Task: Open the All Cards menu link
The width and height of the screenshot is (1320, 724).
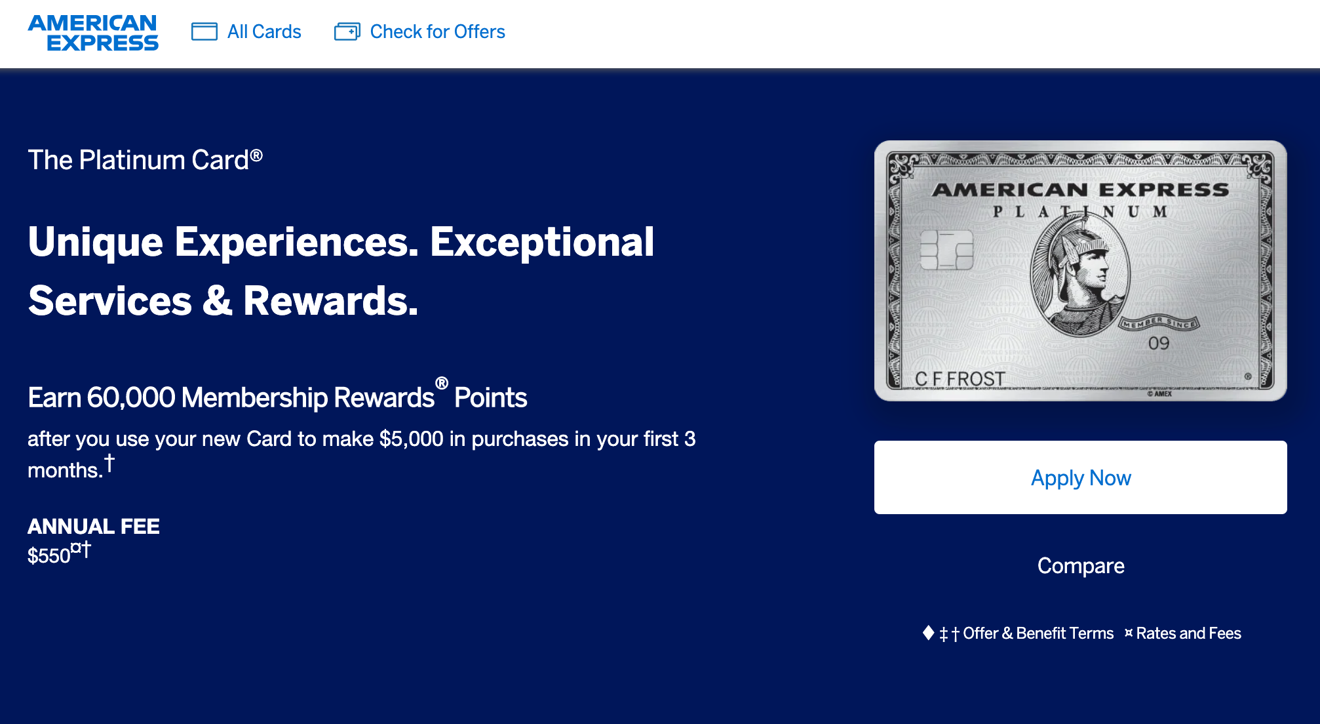Action: pyautogui.click(x=264, y=31)
